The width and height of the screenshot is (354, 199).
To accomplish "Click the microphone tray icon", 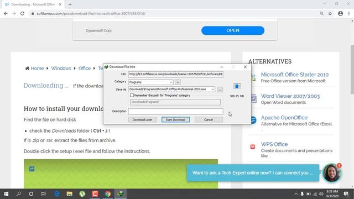I will click(303, 194).
